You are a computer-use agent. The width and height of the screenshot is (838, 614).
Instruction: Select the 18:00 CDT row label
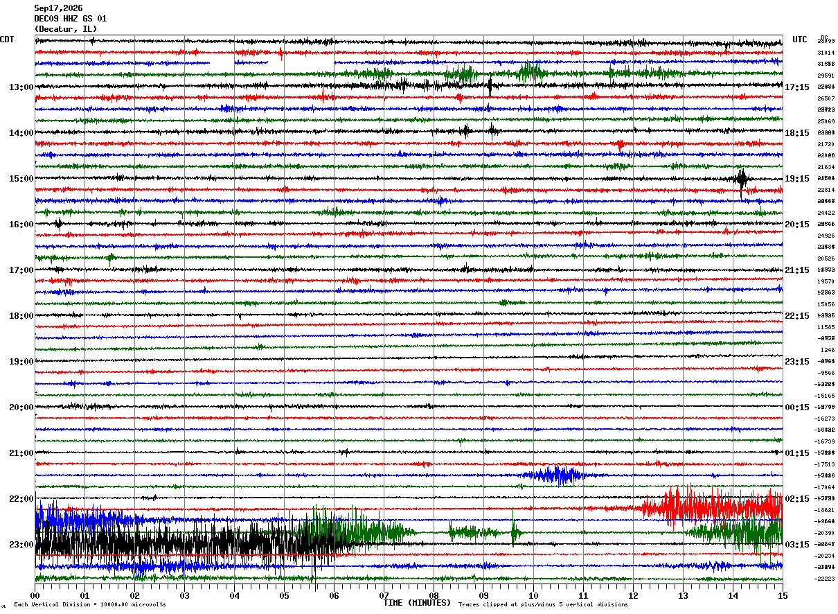tap(21, 316)
